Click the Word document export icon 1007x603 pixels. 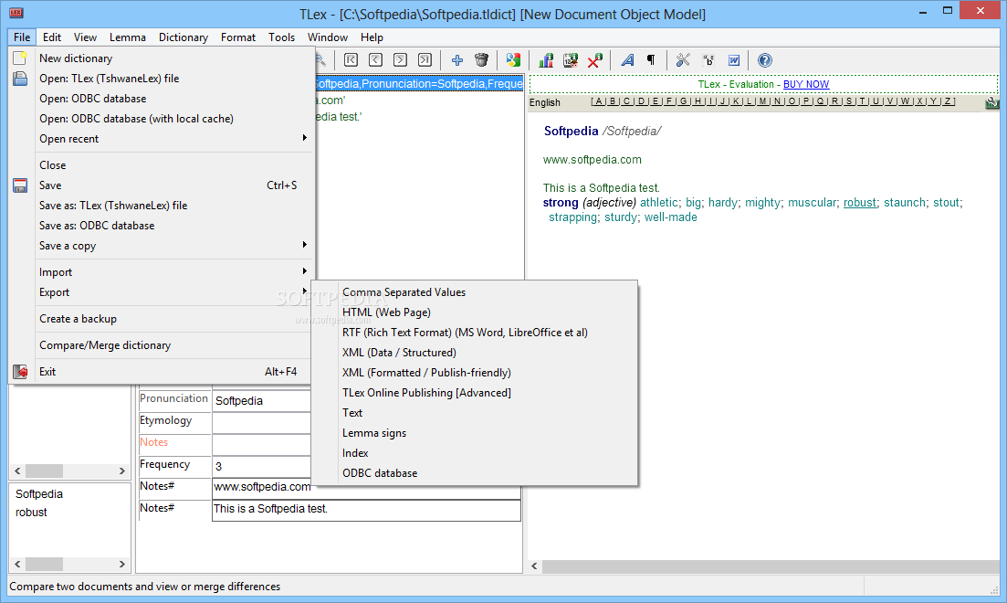(733, 60)
